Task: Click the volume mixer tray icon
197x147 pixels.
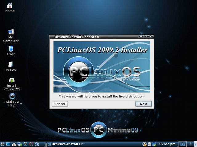Action: click(144, 144)
